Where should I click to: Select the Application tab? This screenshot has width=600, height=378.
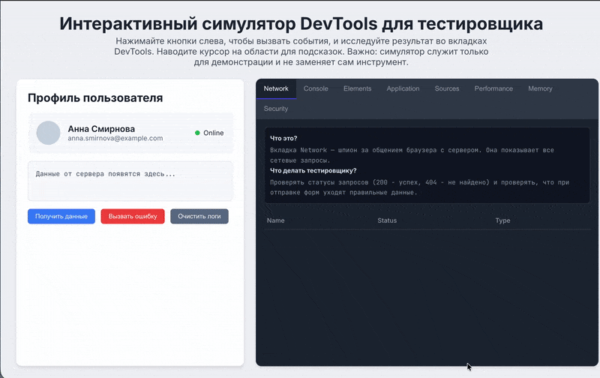click(x=403, y=88)
